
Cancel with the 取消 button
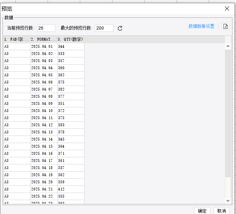pos(222,211)
